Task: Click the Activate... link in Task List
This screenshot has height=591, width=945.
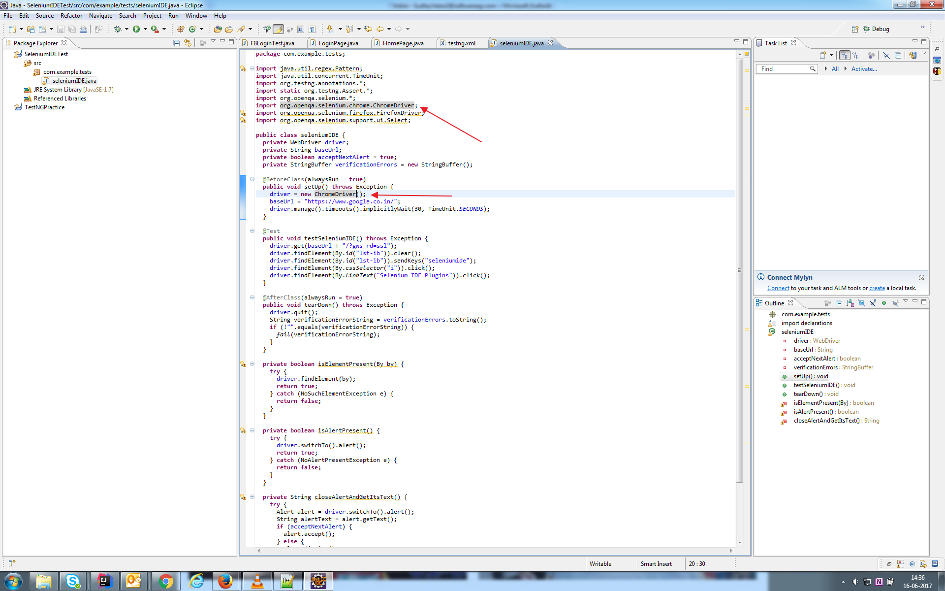Action: [864, 69]
